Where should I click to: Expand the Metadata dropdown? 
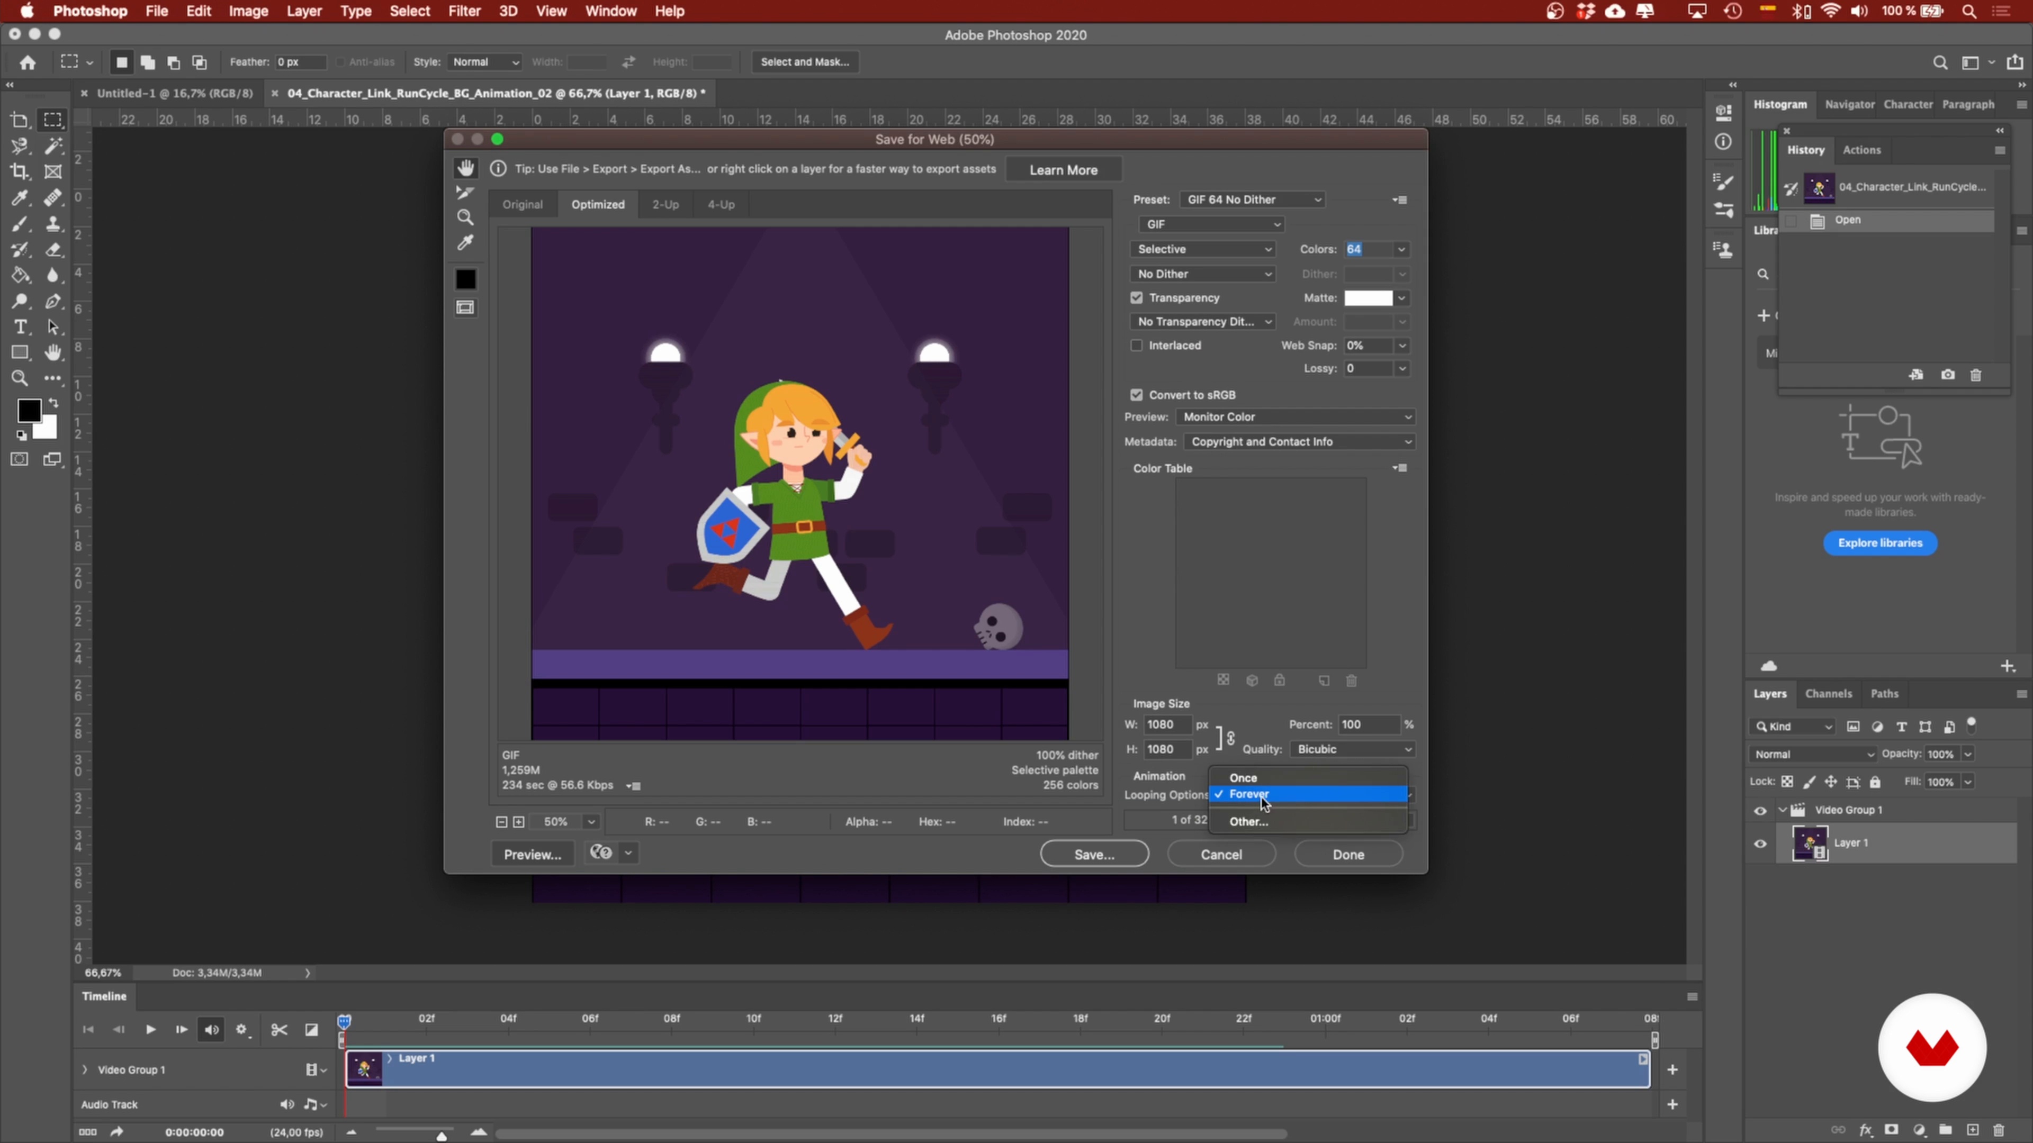(x=1299, y=442)
